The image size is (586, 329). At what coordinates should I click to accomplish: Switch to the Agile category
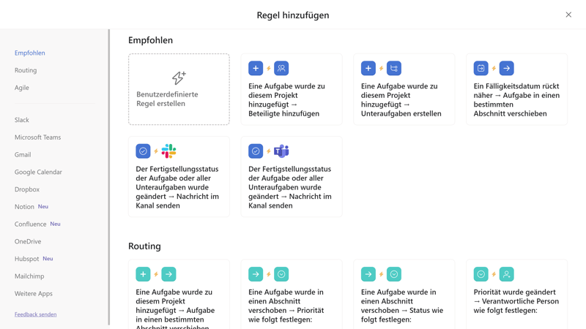coord(22,88)
